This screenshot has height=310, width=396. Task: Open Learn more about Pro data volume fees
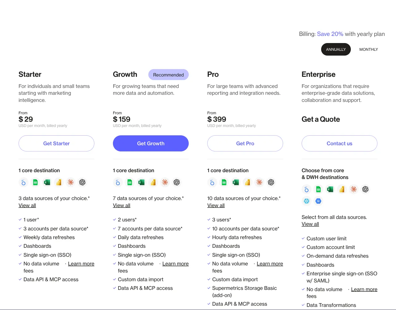pyautogui.click(x=269, y=264)
